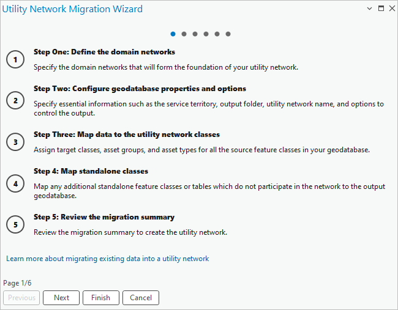Click the step 3 circle icon

pyautogui.click(x=15, y=142)
